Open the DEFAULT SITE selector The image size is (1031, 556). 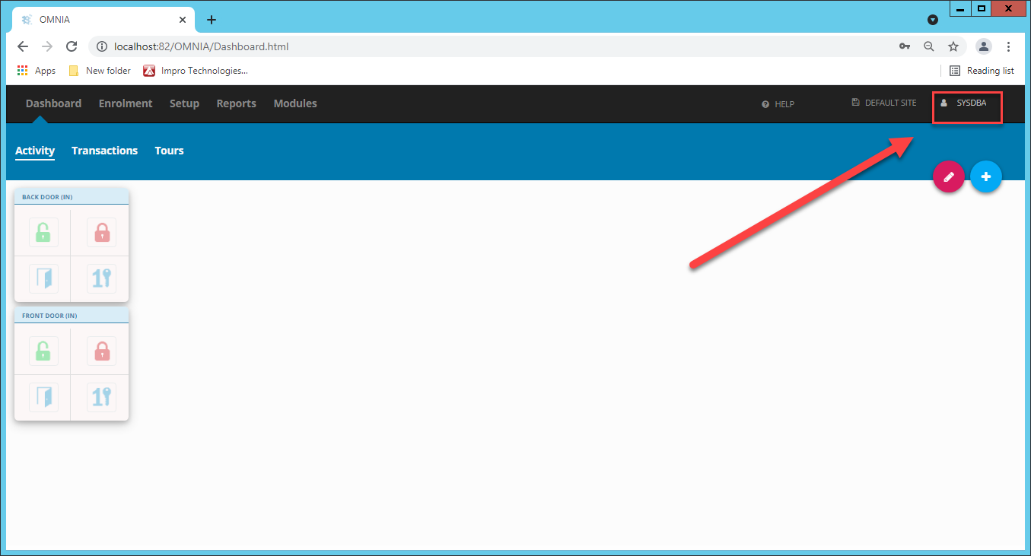tap(884, 103)
